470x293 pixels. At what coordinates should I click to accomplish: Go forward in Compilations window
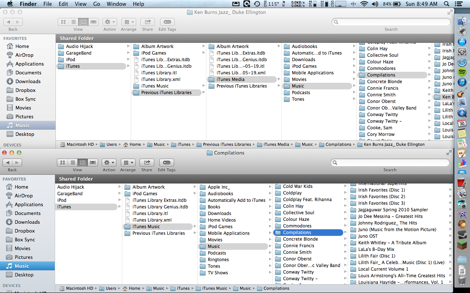point(17,163)
